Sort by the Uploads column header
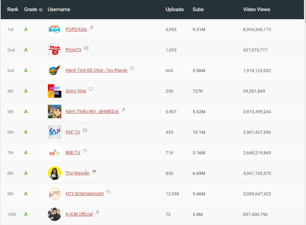 175,9
